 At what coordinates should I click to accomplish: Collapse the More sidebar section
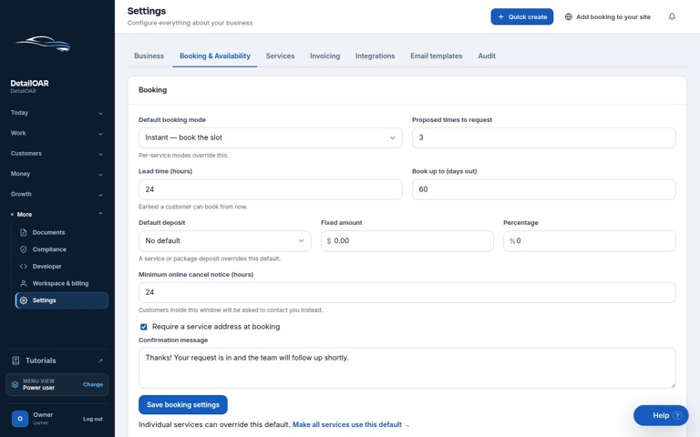[57, 215]
